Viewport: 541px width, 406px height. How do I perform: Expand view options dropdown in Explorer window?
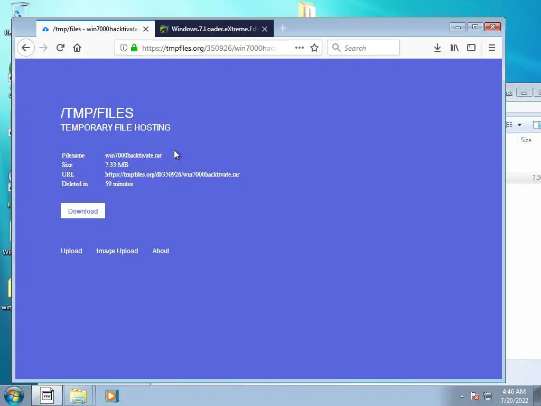pyautogui.click(x=520, y=125)
